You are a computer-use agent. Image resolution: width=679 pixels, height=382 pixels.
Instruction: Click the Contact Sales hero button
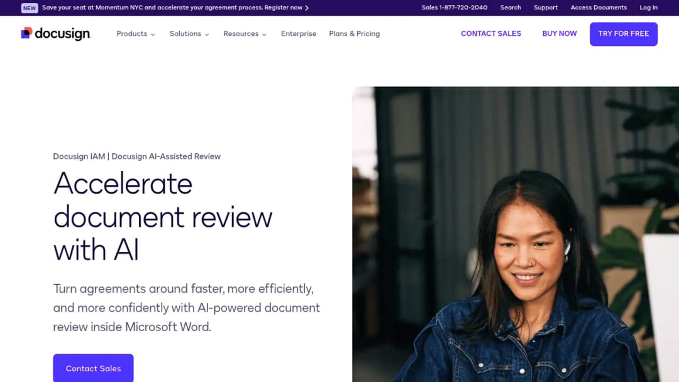click(93, 368)
